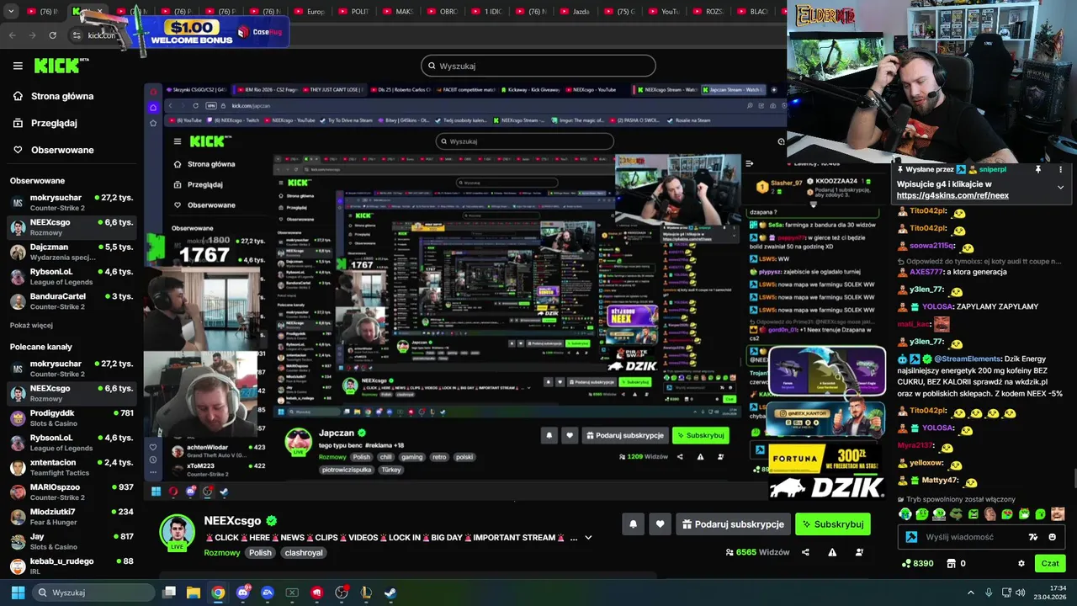
Task: Go back with browser back arrow
Action: (x=13, y=35)
